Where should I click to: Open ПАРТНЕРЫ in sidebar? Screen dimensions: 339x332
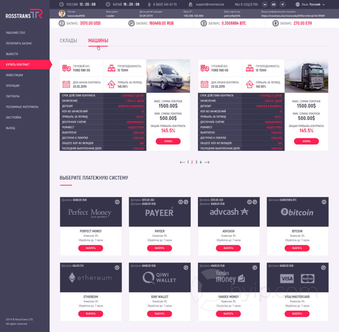click(13, 96)
